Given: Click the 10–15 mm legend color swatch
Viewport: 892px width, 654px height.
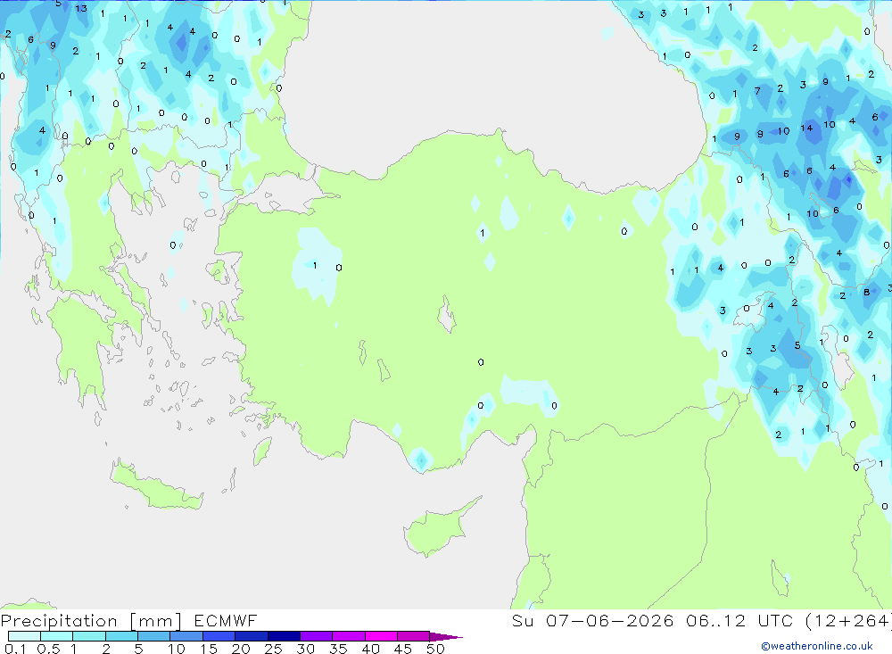Looking at the screenshot, I should click(186, 636).
